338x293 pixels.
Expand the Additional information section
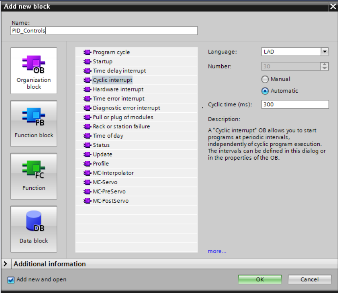tap(5, 264)
